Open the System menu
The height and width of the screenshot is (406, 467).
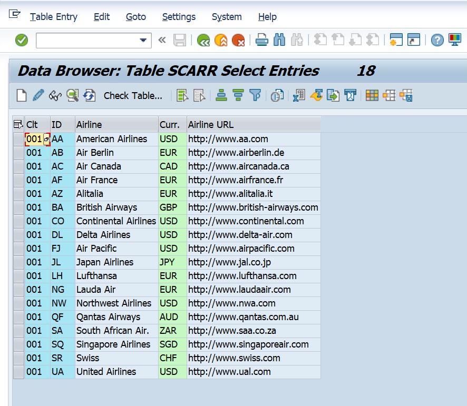(x=227, y=17)
